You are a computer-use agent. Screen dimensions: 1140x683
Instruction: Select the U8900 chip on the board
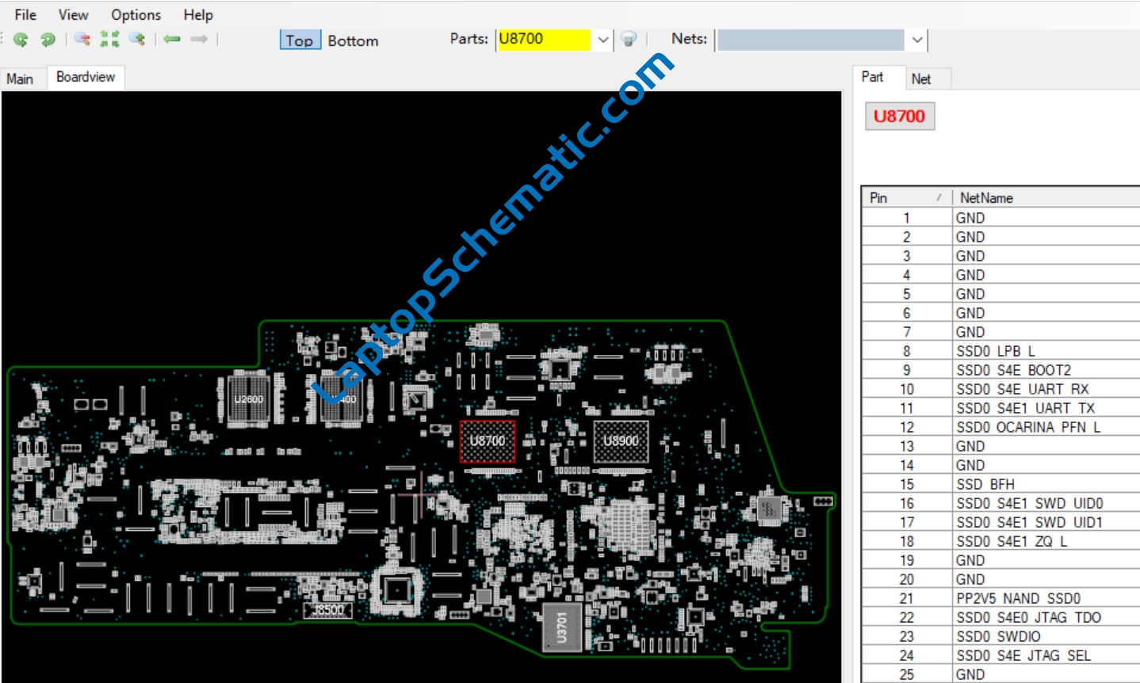pos(621,441)
